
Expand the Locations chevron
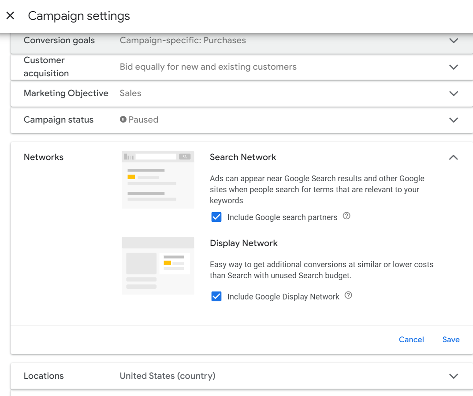[x=454, y=376]
